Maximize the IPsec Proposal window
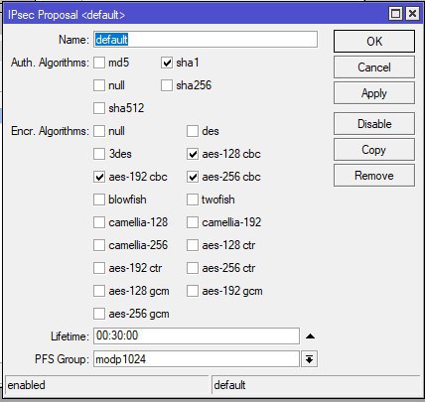 [x=395, y=14]
